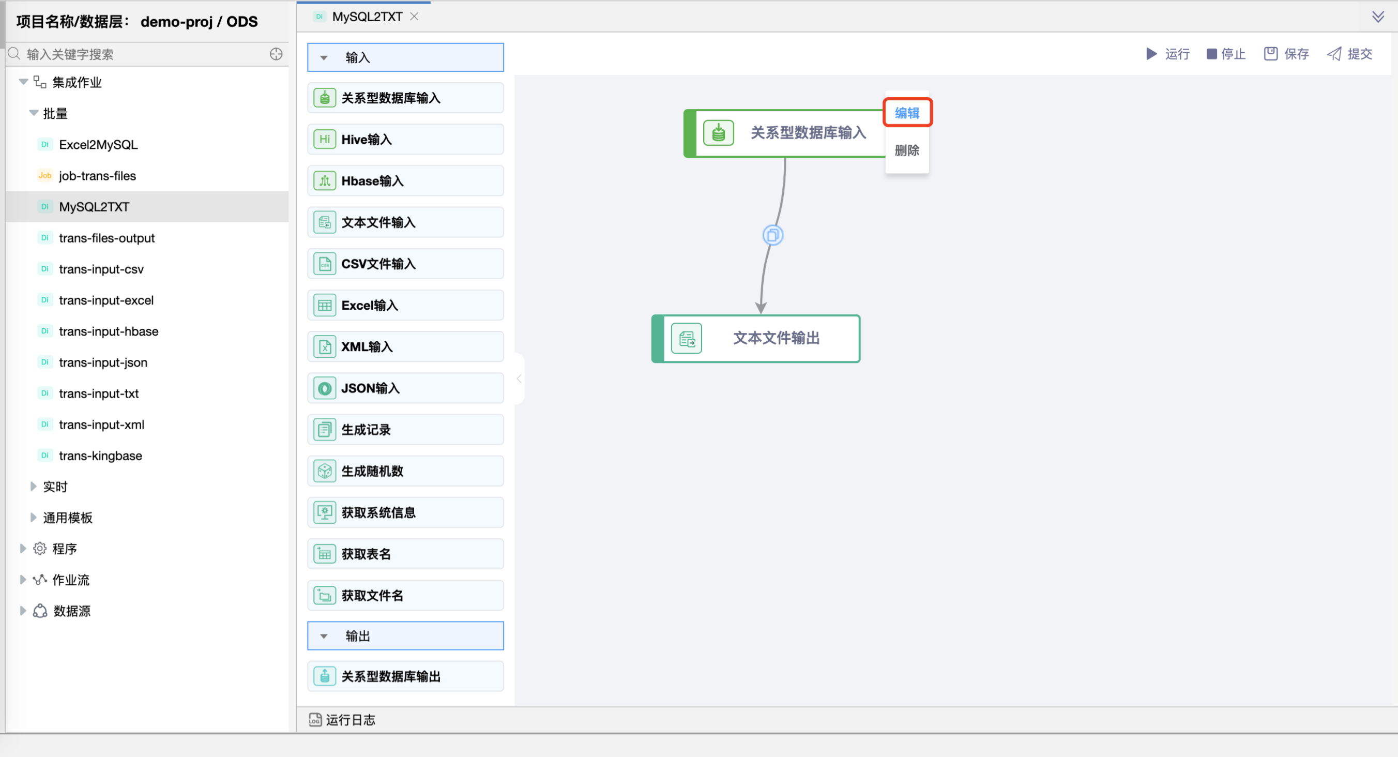Screen dimensions: 1398x757
Task: Click 编辑 in the node context menu
Action: [x=907, y=112]
